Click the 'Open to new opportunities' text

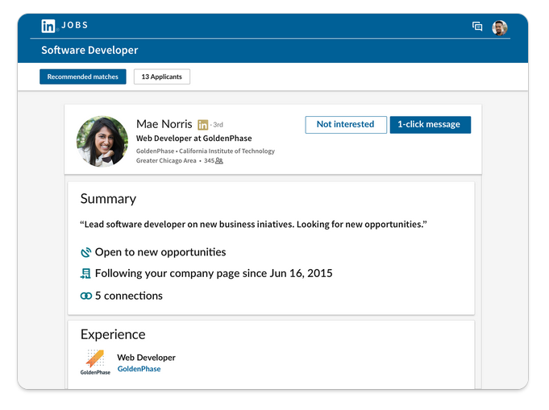coord(160,252)
